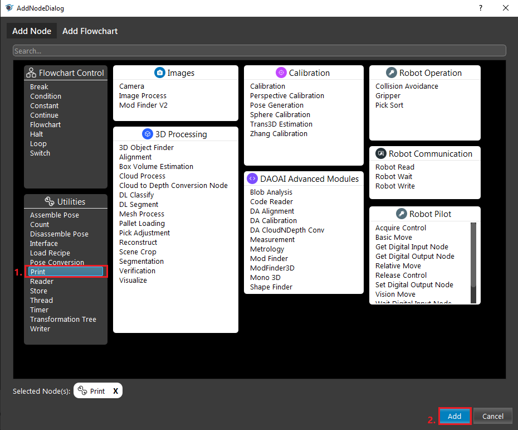Select the Condition node
The image size is (518, 430).
coord(46,96)
